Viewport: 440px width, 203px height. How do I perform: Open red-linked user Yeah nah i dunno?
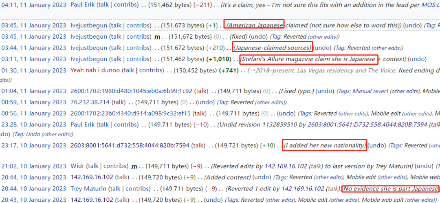pyautogui.click(x=95, y=70)
